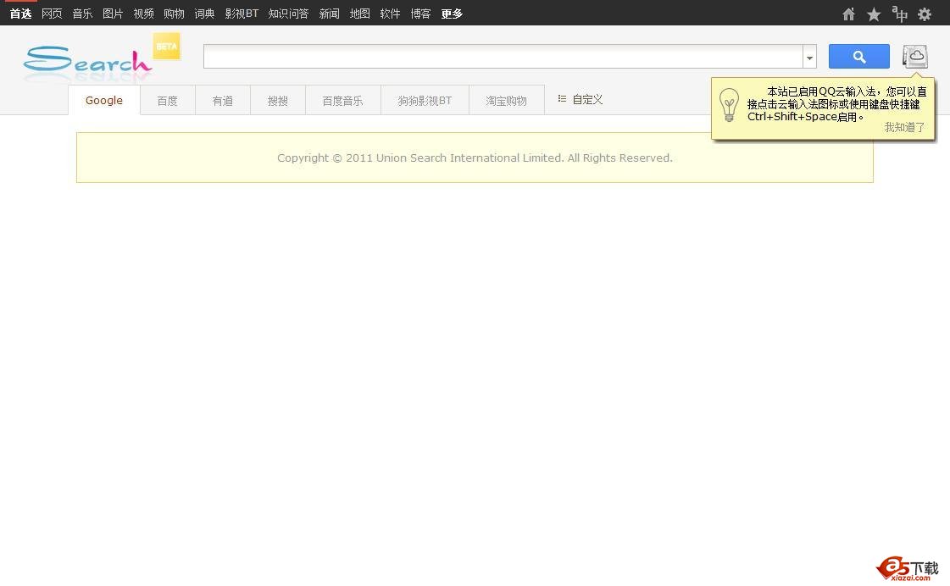Focus the main search input field
Viewport: 950px width, 586px height.
pyautogui.click(x=503, y=56)
